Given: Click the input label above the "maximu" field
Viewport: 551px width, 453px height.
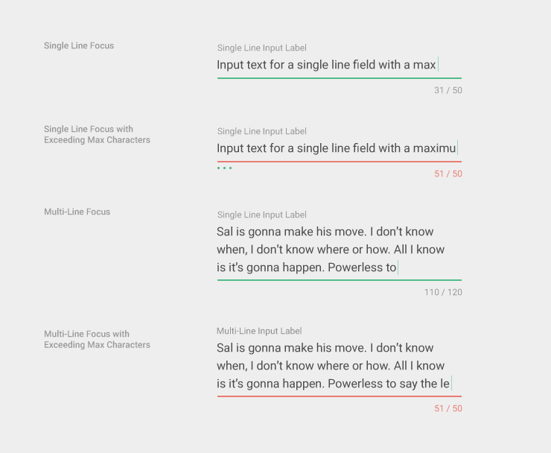Looking at the screenshot, I should point(261,131).
